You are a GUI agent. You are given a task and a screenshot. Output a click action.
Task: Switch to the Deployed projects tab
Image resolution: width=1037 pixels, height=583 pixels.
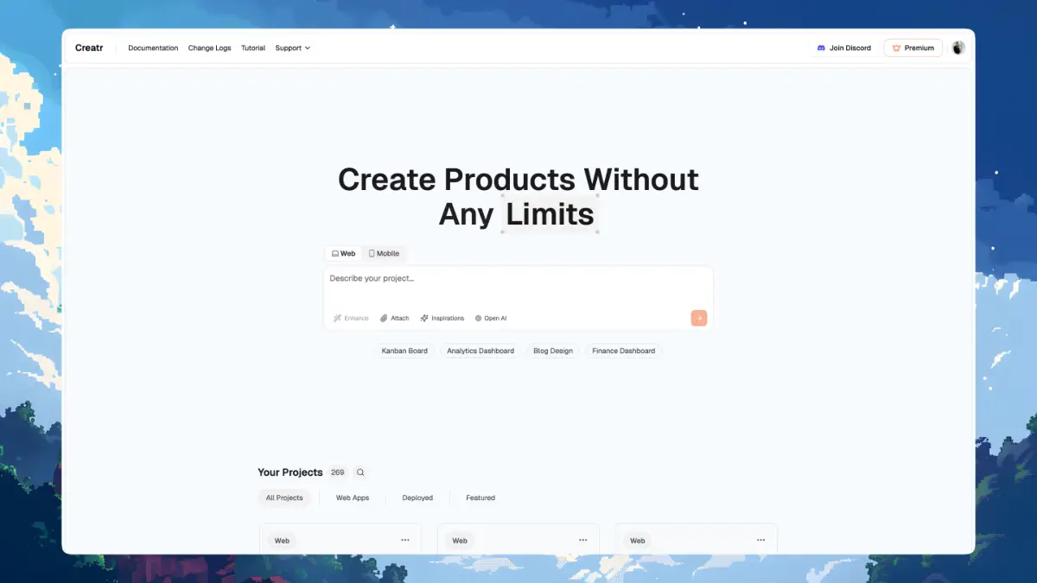(x=417, y=498)
